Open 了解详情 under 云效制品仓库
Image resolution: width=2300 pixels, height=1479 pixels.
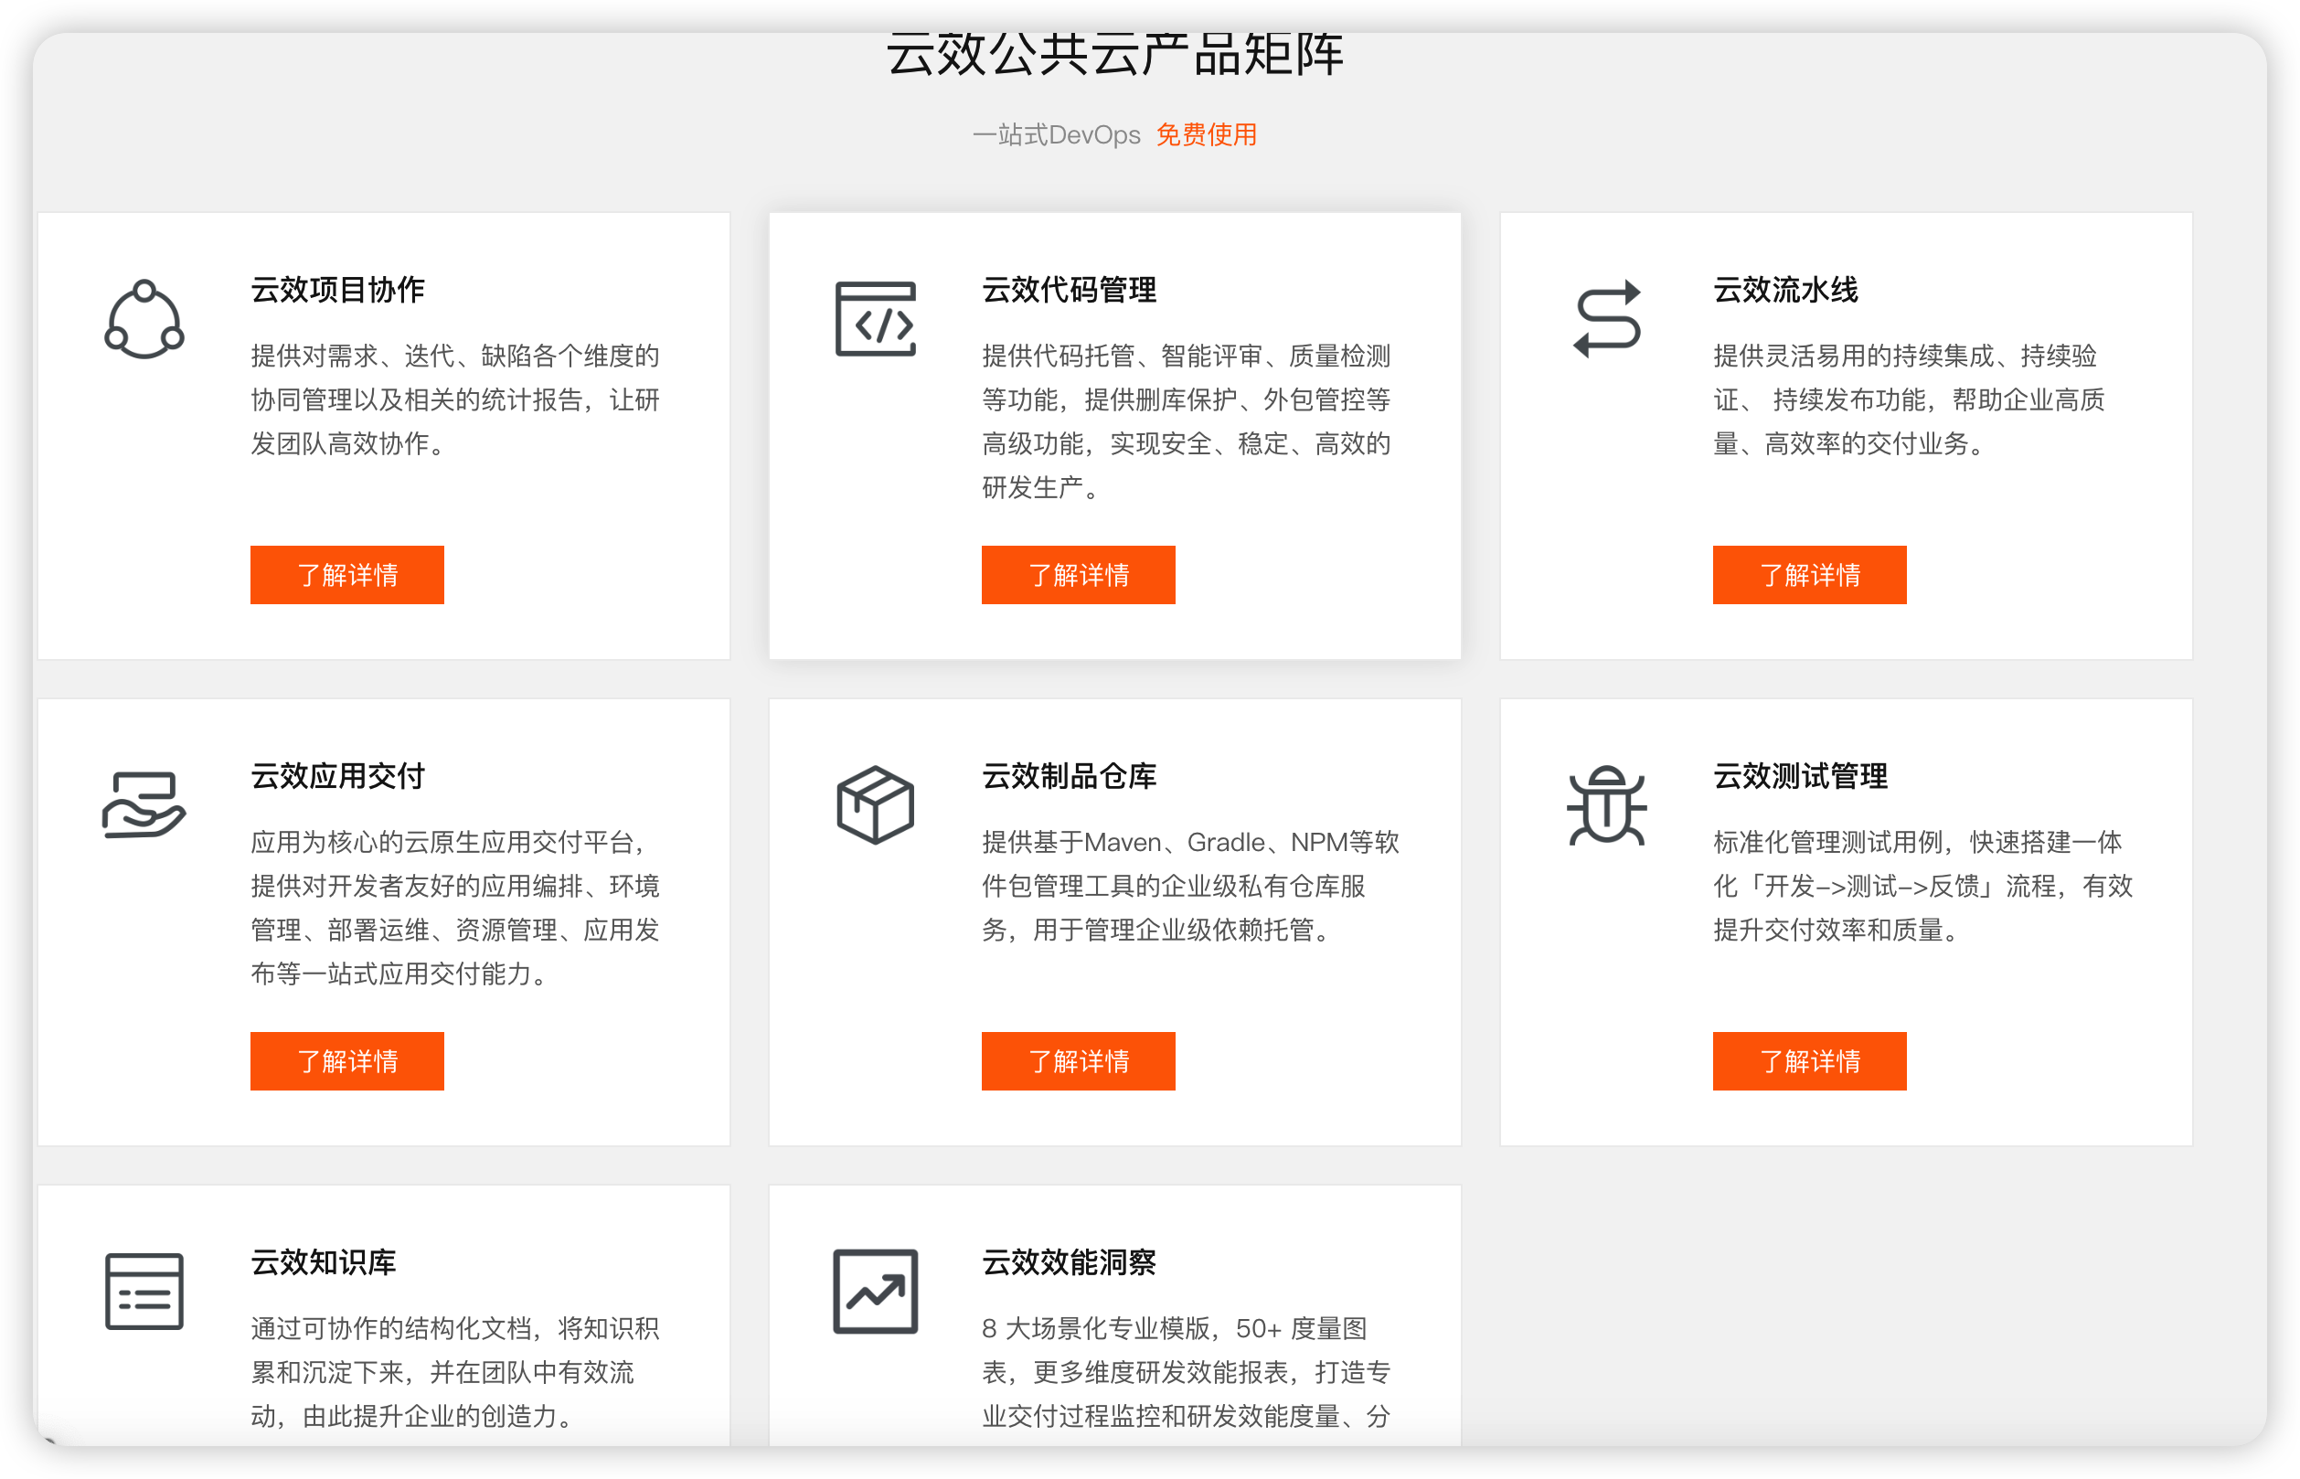click(1078, 1060)
